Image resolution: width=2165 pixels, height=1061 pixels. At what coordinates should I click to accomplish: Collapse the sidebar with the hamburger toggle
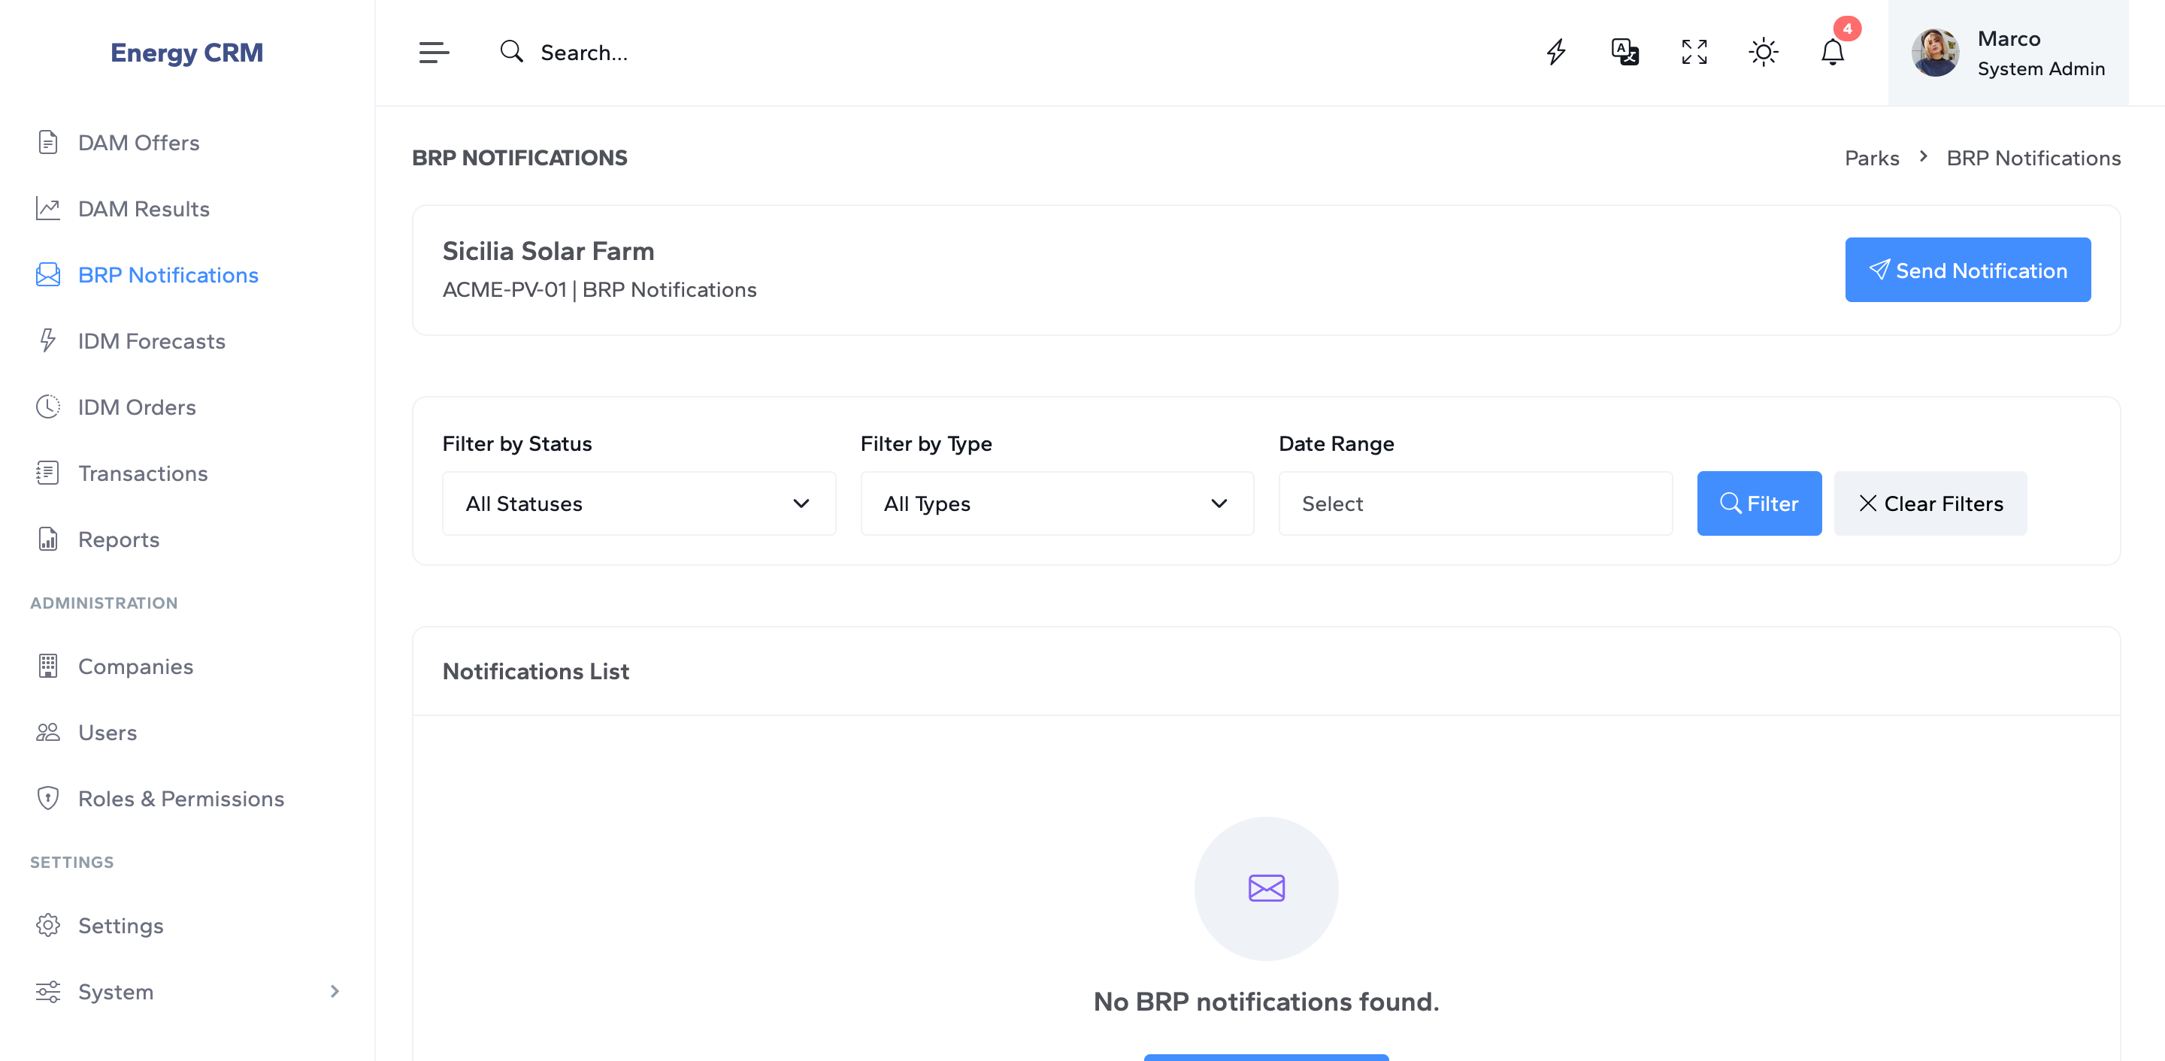click(x=435, y=52)
